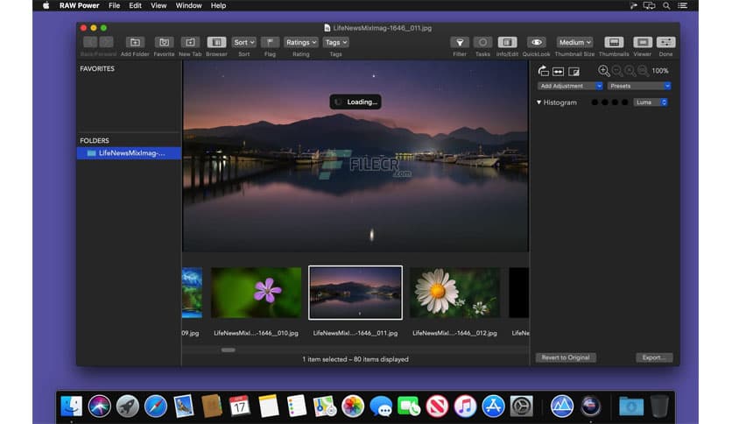Toggle the Browser panel view

tap(216, 42)
